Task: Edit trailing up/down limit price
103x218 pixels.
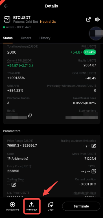Action: [94, 146]
